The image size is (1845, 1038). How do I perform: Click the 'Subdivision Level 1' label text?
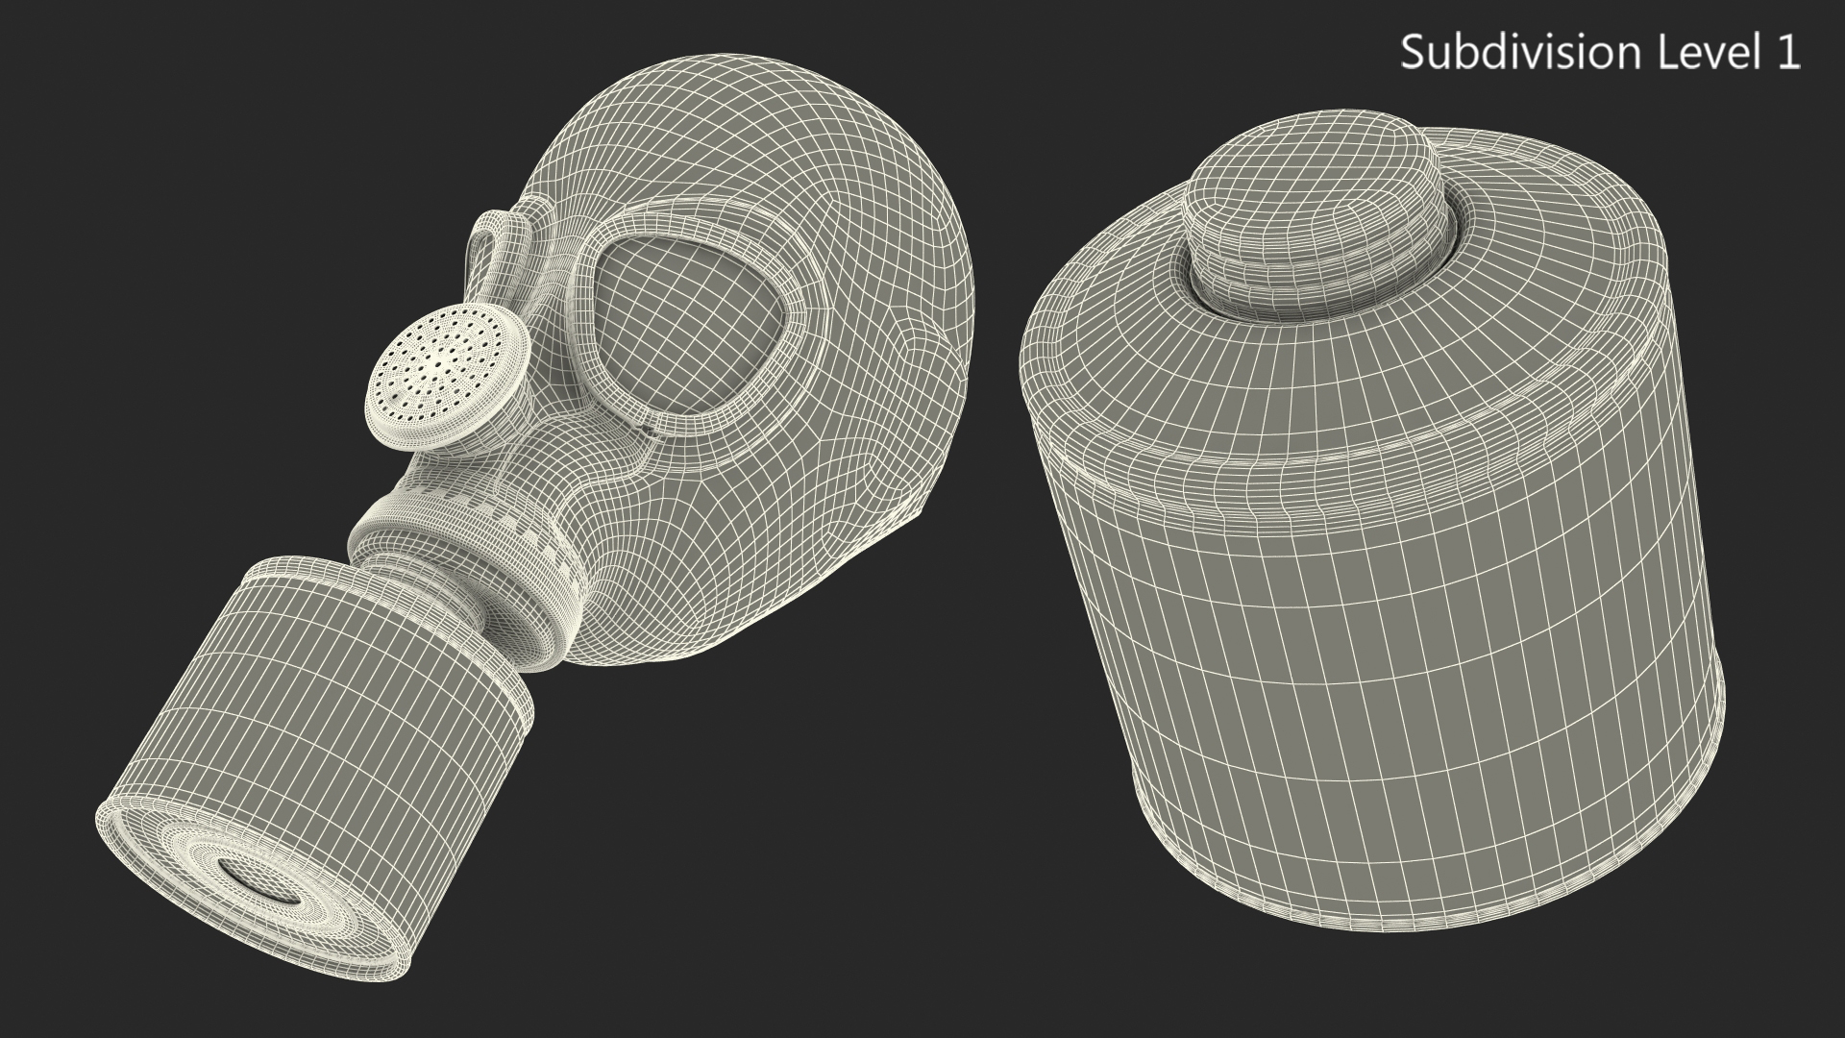coord(1600,52)
